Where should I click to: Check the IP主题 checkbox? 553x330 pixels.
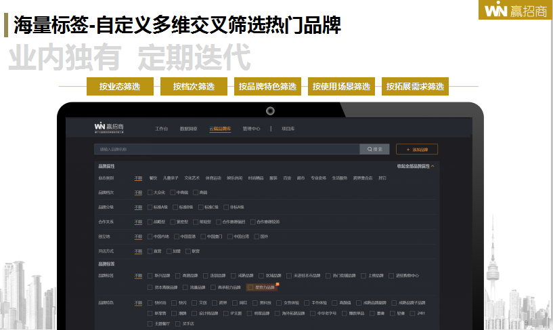coord(226,314)
